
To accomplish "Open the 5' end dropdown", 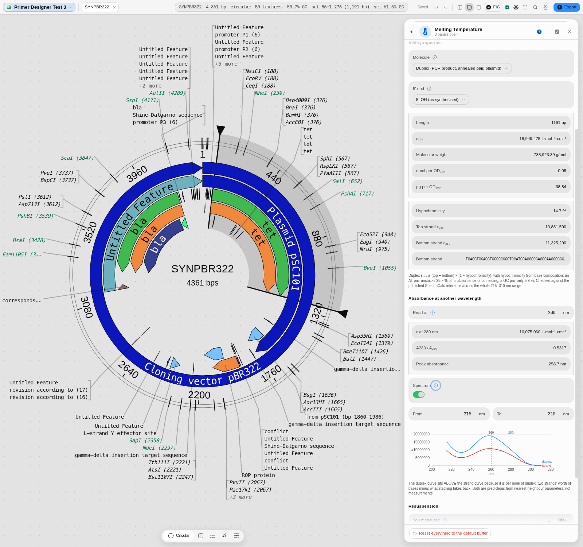I will (x=441, y=100).
